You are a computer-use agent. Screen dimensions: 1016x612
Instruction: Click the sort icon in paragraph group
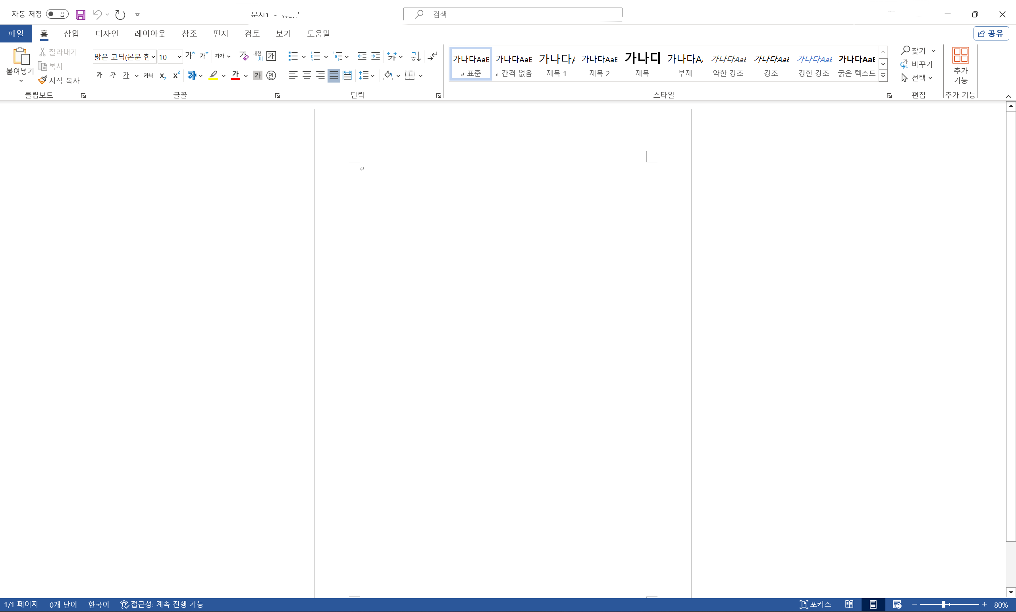tap(416, 56)
